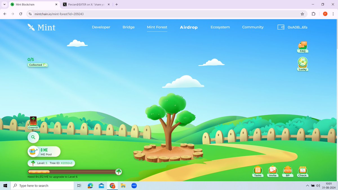The width and height of the screenshot is (338, 190).
Task: Click the browser forward arrow
Action: 13,14
